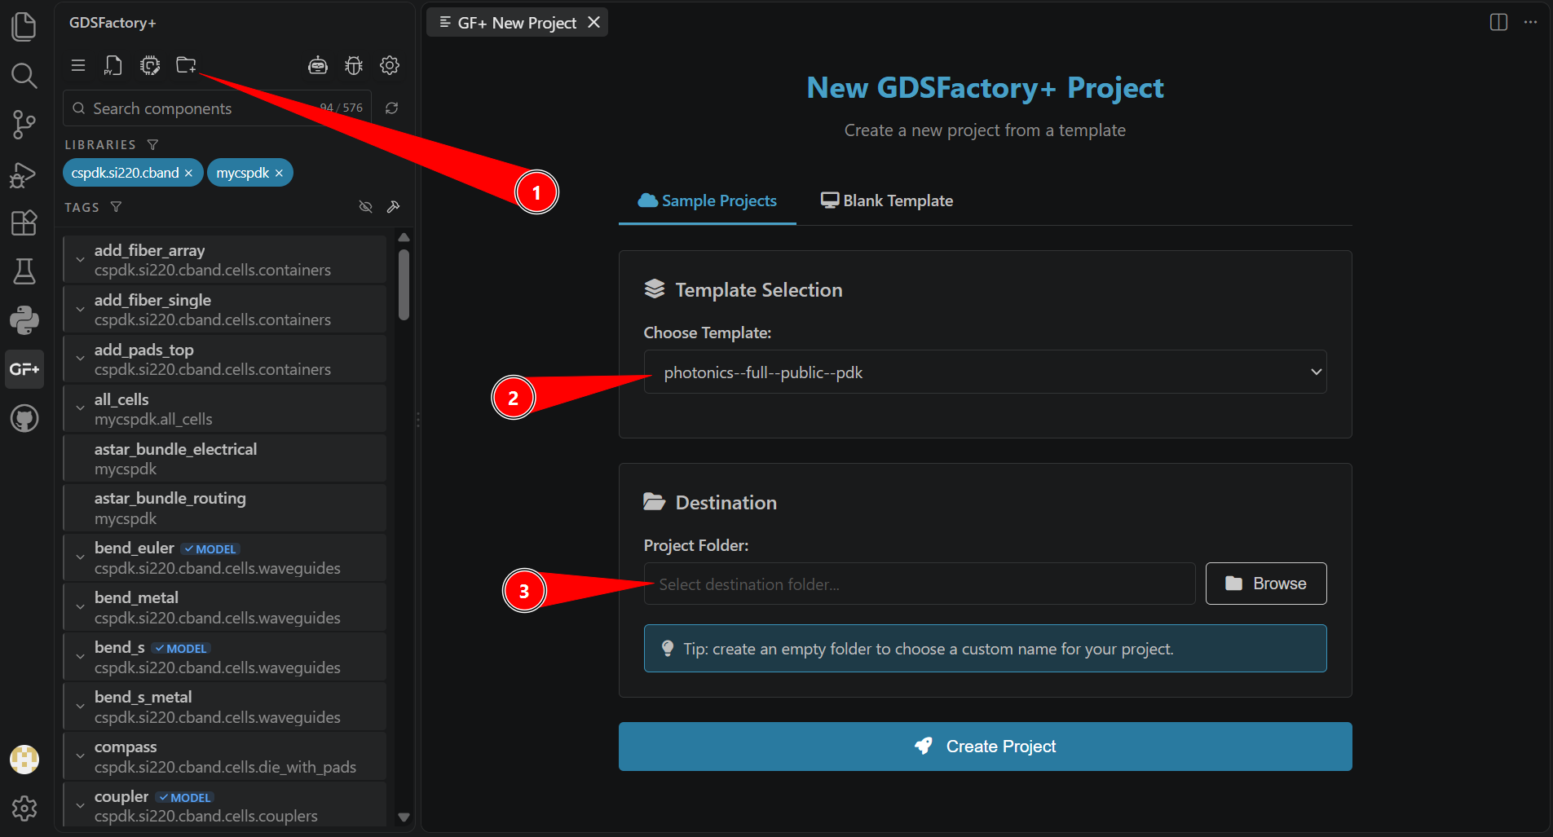
Task: Expand the compass component
Action: point(80,756)
